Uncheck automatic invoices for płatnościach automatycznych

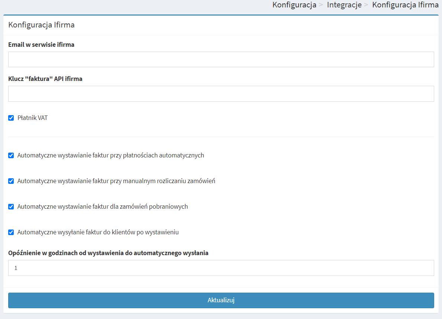(11, 156)
